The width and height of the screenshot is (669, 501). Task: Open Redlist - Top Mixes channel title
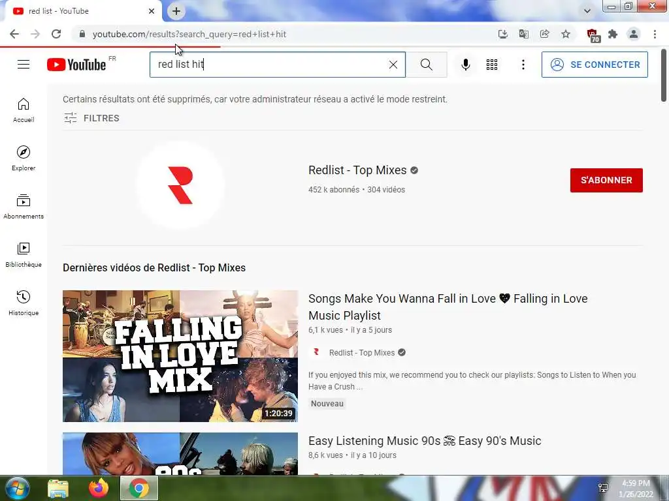coord(357,170)
